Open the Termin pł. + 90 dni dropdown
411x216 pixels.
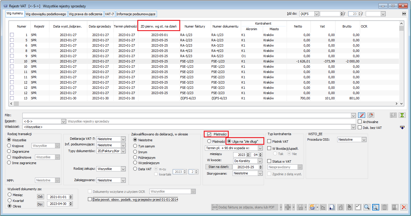[x=260, y=148]
